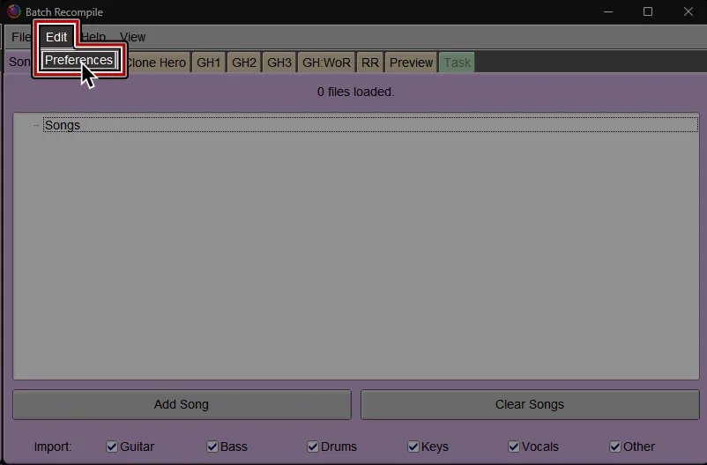707x465 pixels.
Task: Minimize the Batch Recompile window
Action: [x=608, y=11]
